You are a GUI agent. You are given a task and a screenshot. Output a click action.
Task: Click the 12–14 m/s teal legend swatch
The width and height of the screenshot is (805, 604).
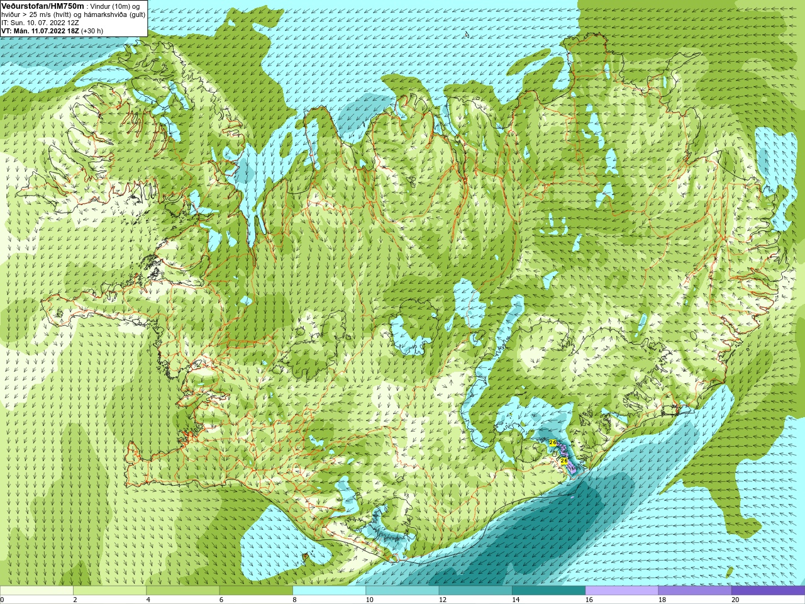pos(475,591)
